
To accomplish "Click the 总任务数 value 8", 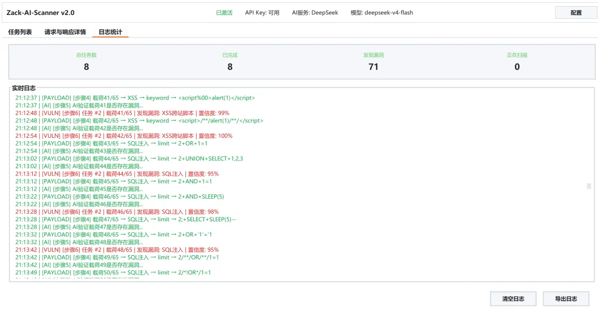I will click(86, 67).
